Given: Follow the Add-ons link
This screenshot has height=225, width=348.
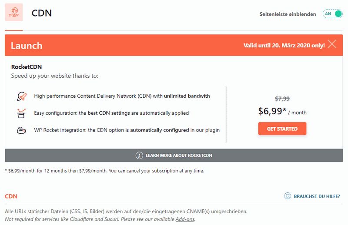Looking at the screenshot, I should point(185,219).
